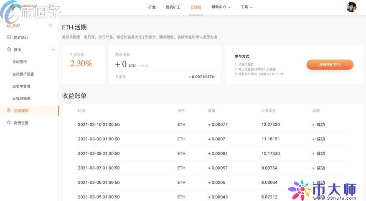Select the 2021-03-08 01:00:50 row date
366x201 pixels.
(99, 153)
